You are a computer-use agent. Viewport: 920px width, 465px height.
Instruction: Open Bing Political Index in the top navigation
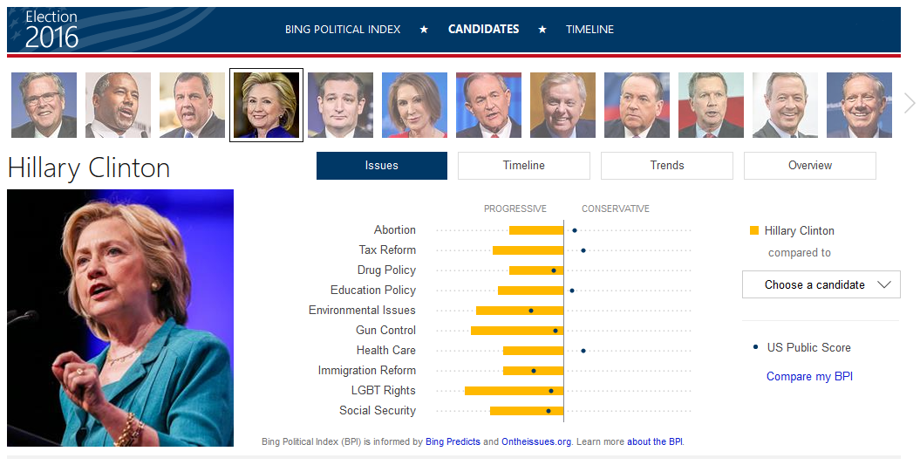point(343,30)
